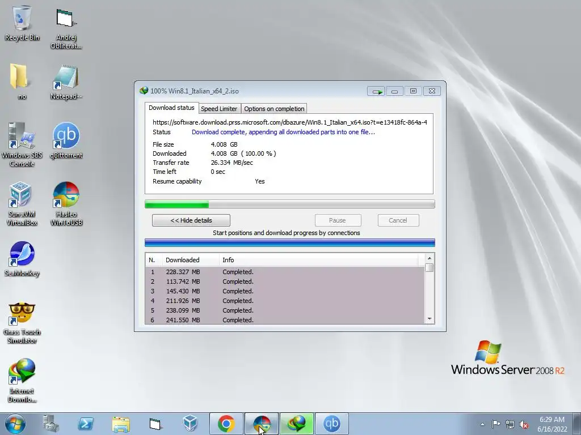Select connection 5 row 238.099 MB

(x=285, y=310)
